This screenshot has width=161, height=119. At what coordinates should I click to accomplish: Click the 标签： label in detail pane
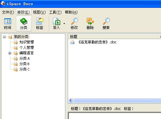(x=129, y=109)
